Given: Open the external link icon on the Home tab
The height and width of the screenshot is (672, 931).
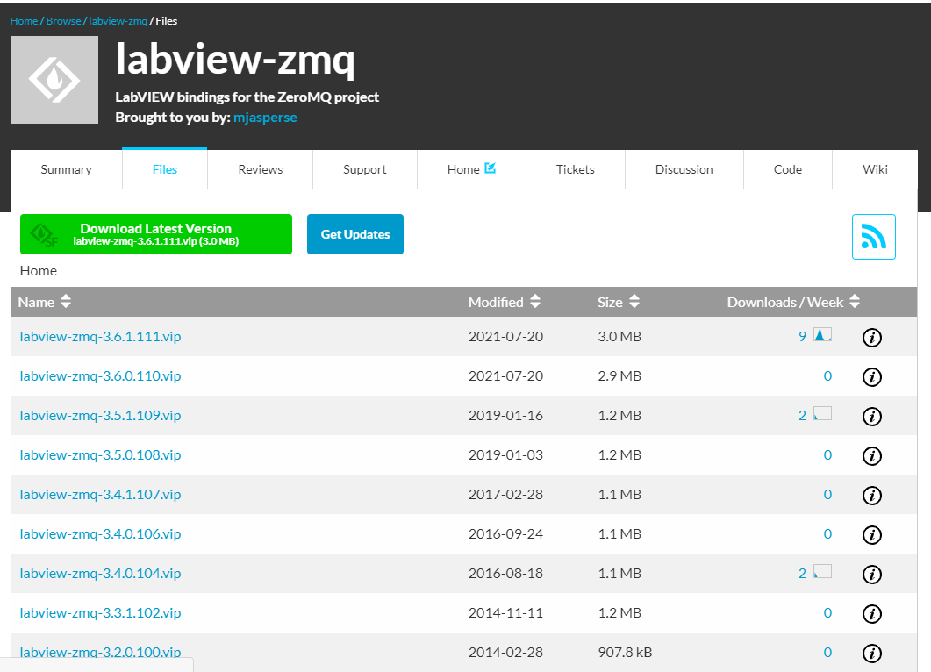Looking at the screenshot, I should pyautogui.click(x=491, y=169).
